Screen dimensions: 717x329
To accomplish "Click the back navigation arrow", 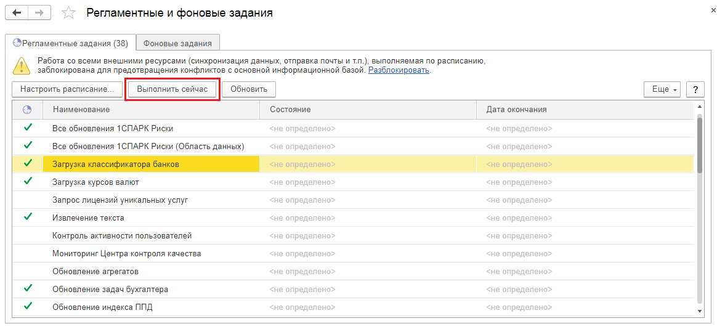I will pyautogui.click(x=17, y=13).
